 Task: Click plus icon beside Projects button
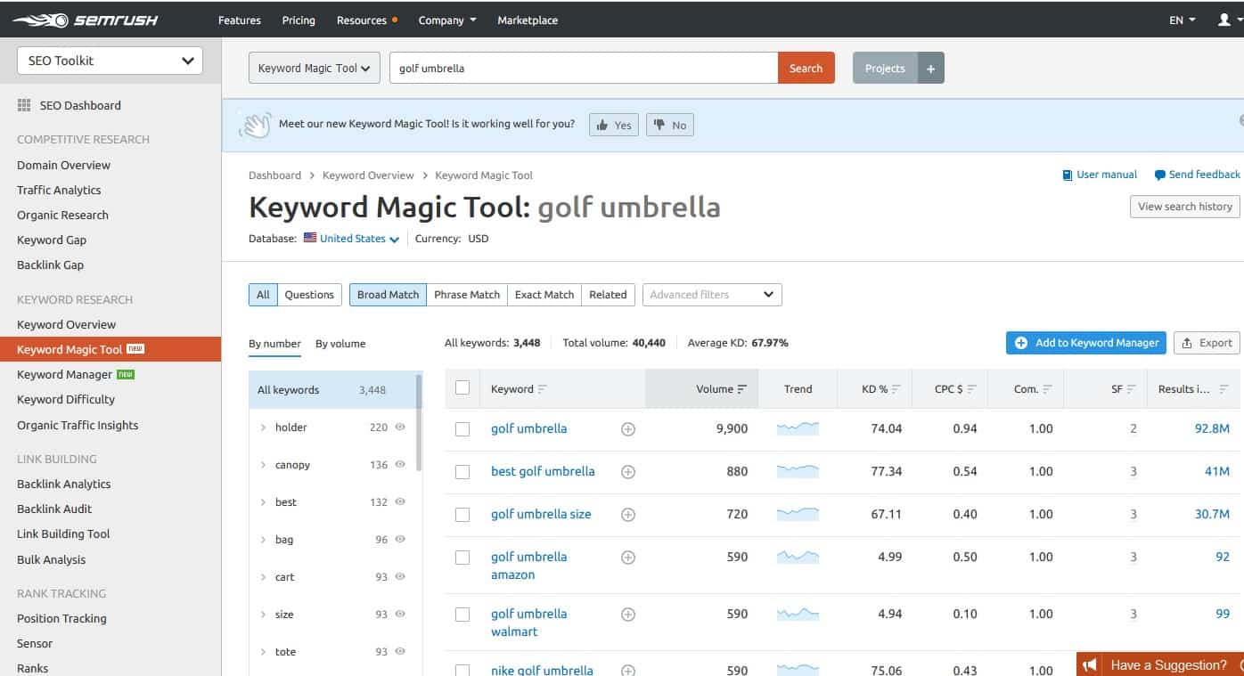click(930, 69)
